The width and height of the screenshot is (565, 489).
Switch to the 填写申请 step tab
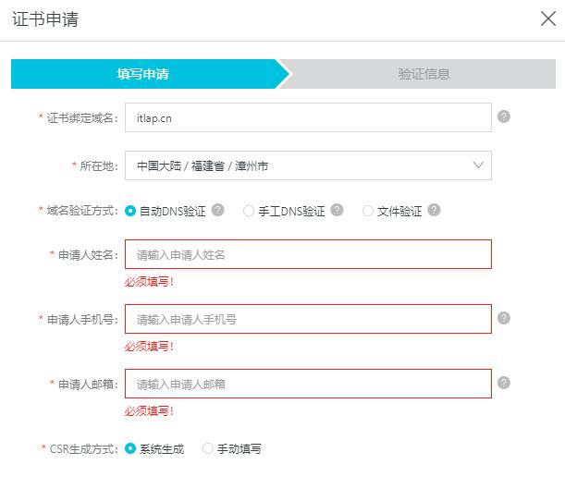tap(143, 74)
